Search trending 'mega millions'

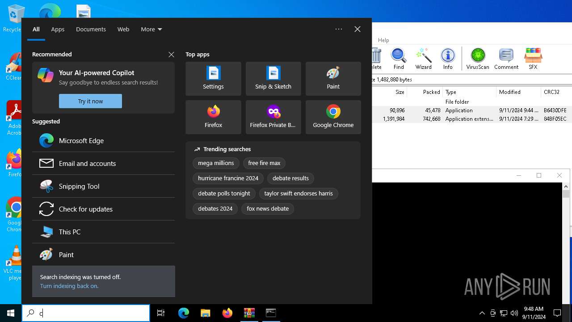(x=216, y=163)
